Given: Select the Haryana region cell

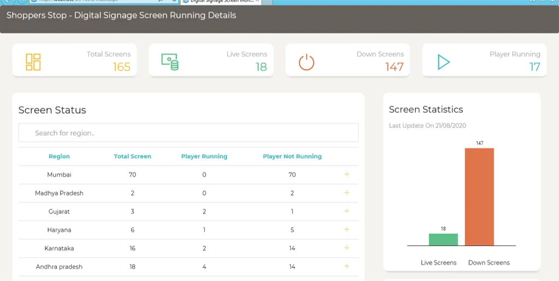Looking at the screenshot, I should pos(59,230).
